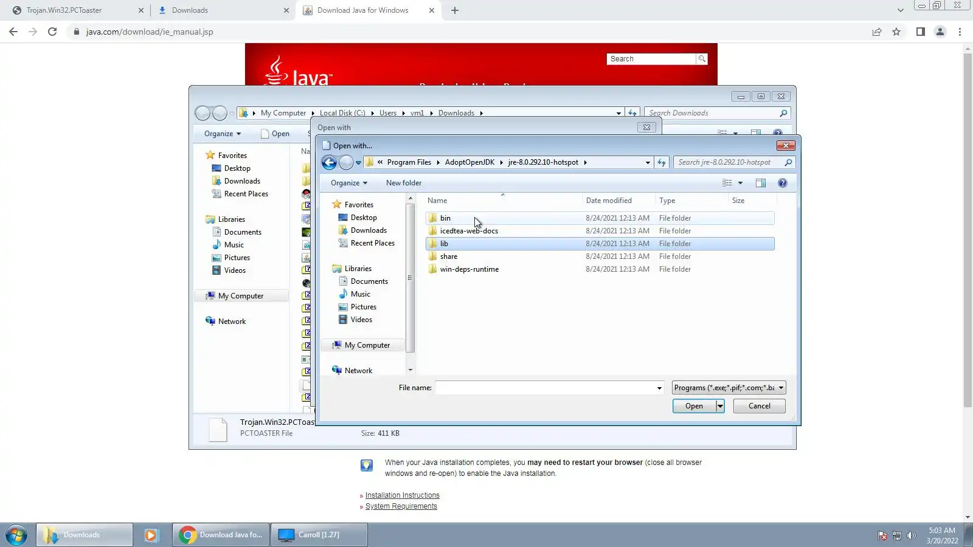The image size is (973, 547).
Task: Open Chrome side panel icon
Action: coord(921,32)
